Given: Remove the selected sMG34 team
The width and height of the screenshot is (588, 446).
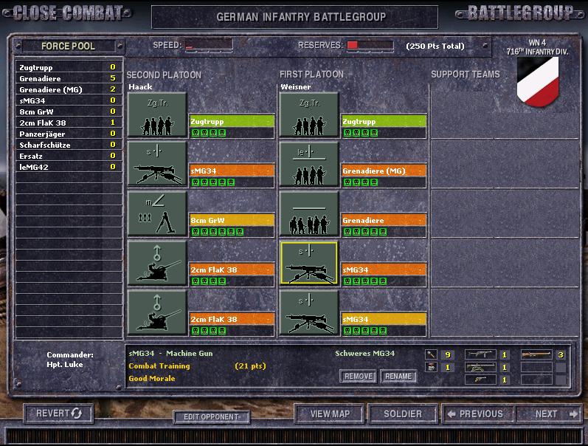Looking at the screenshot, I should [358, 376].
